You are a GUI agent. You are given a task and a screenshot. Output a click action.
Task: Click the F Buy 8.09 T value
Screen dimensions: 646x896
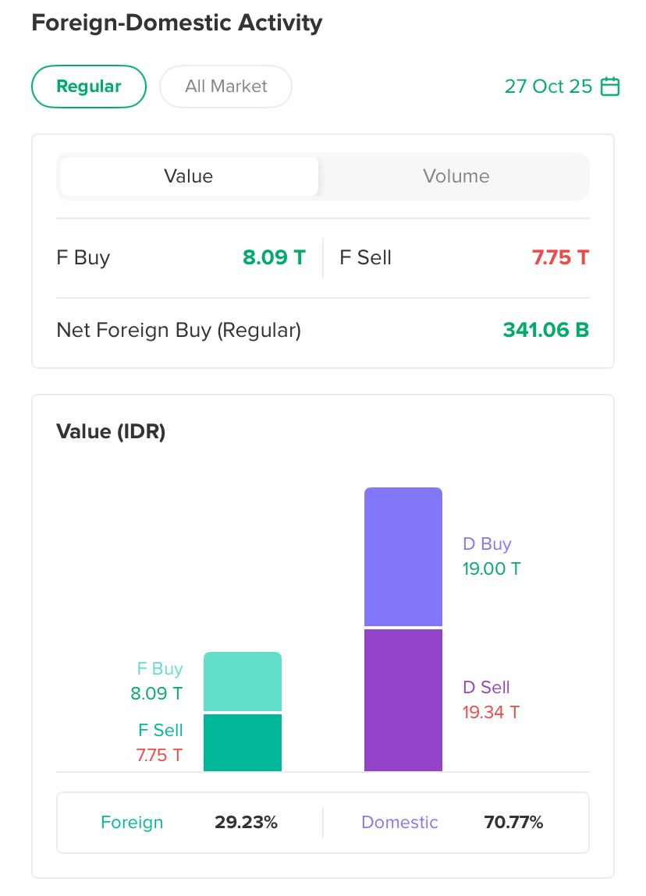274,257
